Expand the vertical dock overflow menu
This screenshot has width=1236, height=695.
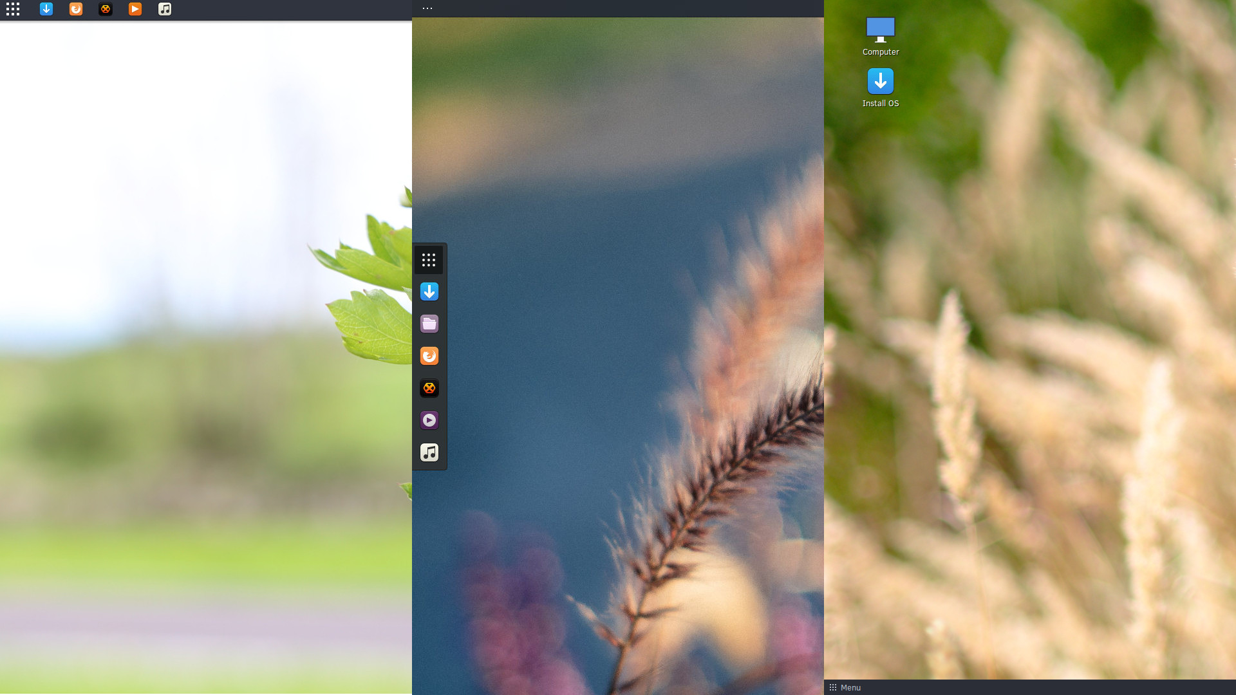point(427,8)
